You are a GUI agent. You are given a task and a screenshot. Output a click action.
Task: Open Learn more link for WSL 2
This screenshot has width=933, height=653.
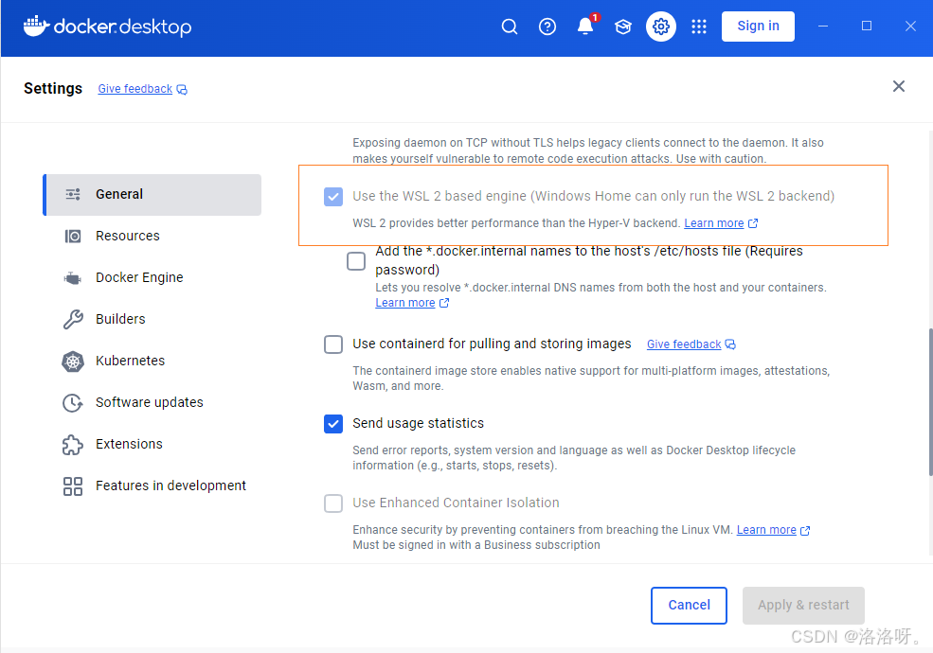[x=713, y=223]
